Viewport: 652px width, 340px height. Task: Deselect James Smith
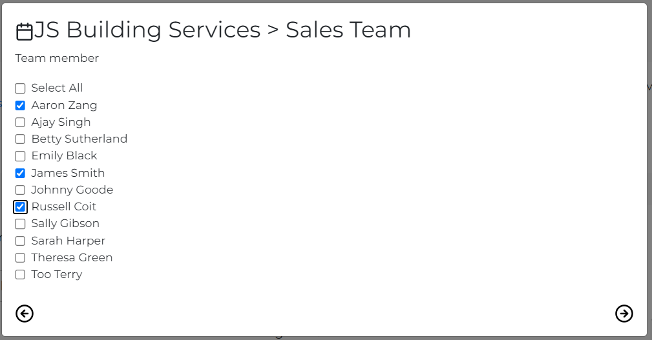click(x=20, y=173)
